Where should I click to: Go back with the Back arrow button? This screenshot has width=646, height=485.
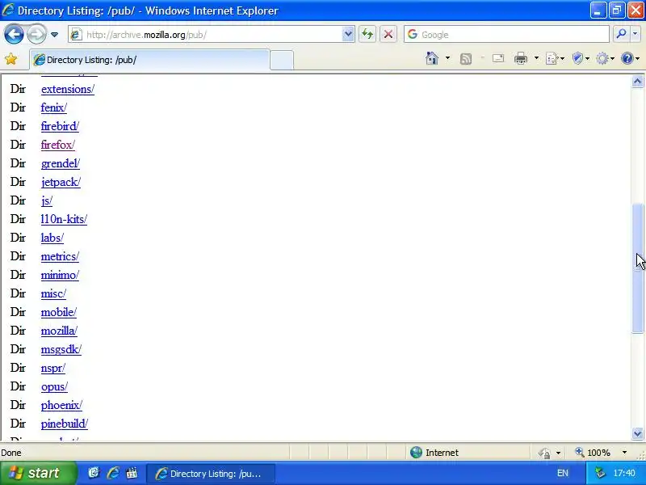pos(14,34)
